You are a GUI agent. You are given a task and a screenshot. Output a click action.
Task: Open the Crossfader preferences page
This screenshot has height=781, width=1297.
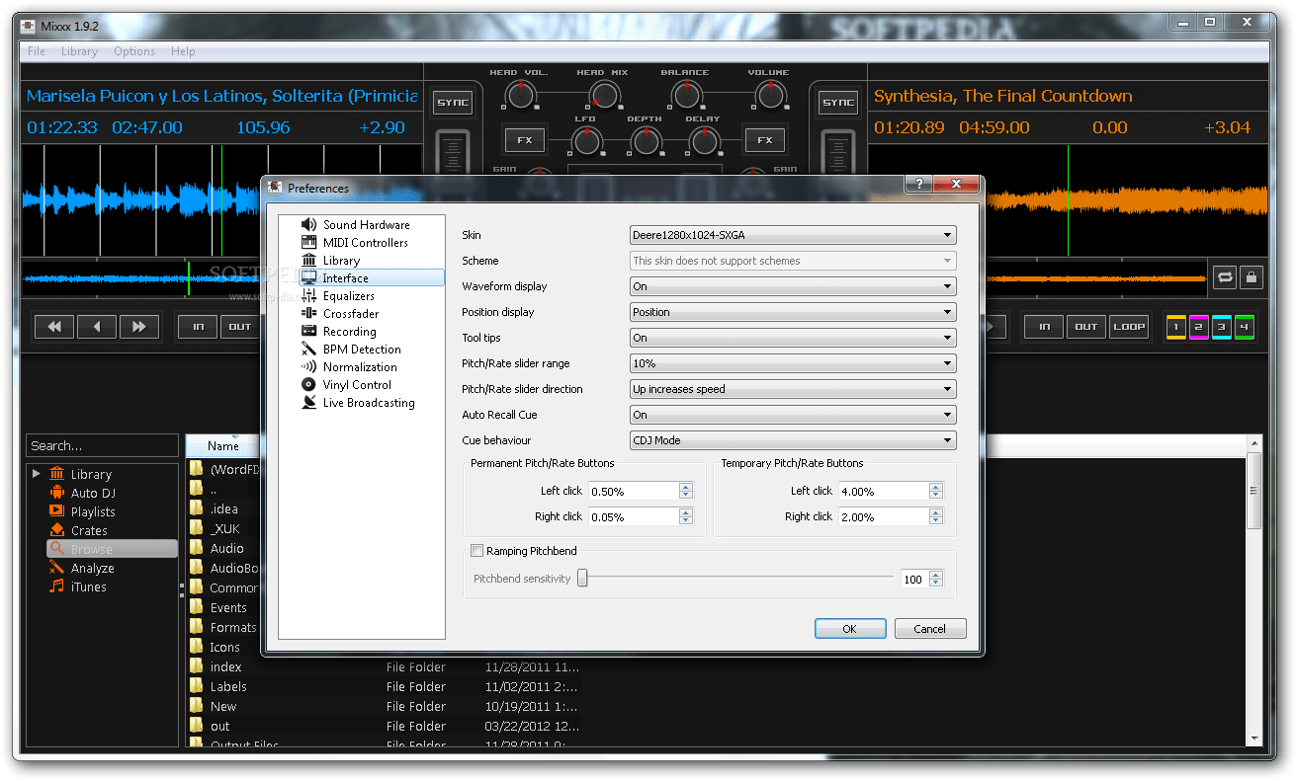(x=339, y=314)
